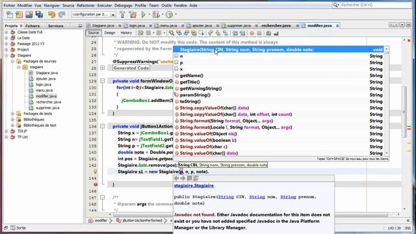Switch to the Design view button
The height and width of the screenshot is (234, 416).
pyautogui.click(x=110, y=33)
